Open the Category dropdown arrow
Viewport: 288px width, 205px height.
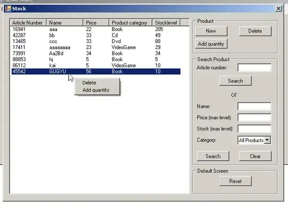267,140
